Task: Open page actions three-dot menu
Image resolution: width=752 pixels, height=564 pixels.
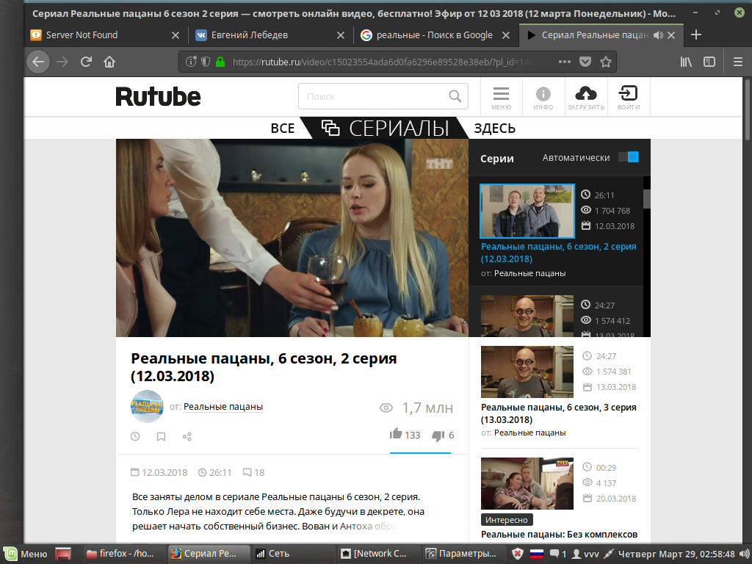Action: [565, 62]
